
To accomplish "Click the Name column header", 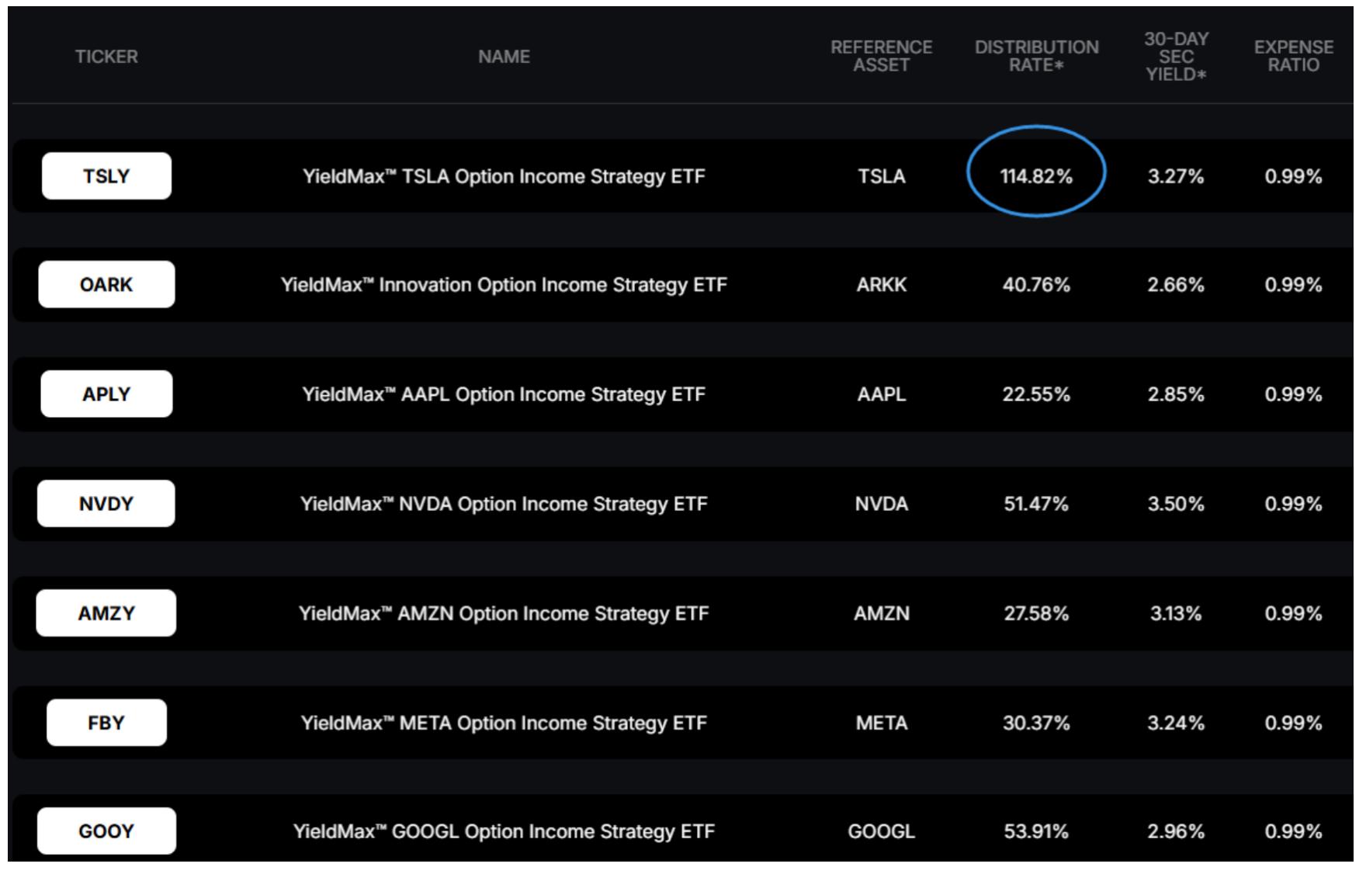I will [504, 57].
